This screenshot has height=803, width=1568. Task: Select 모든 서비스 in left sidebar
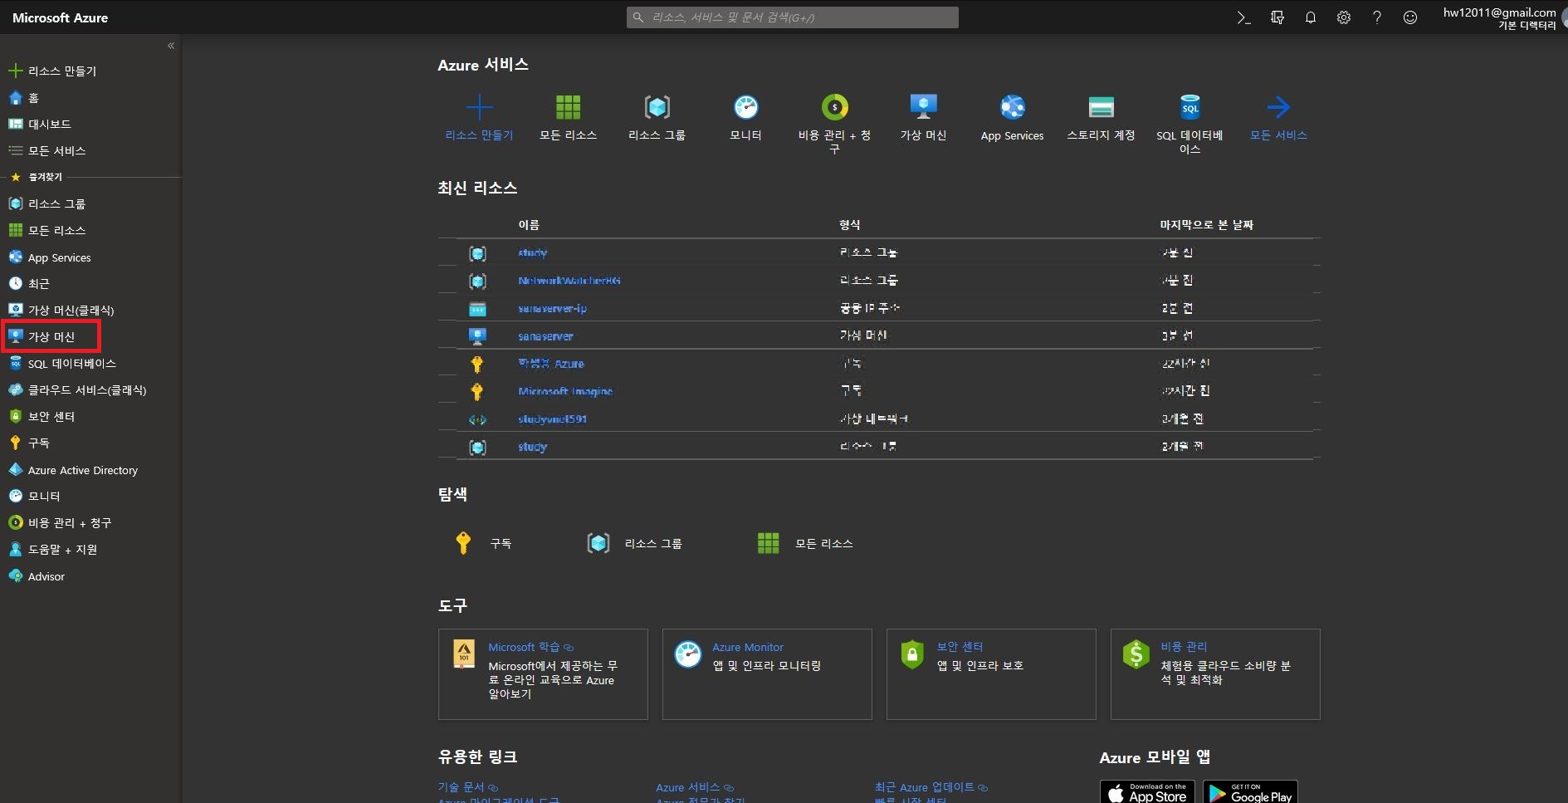pyautogui.click(x=47, y=151)
